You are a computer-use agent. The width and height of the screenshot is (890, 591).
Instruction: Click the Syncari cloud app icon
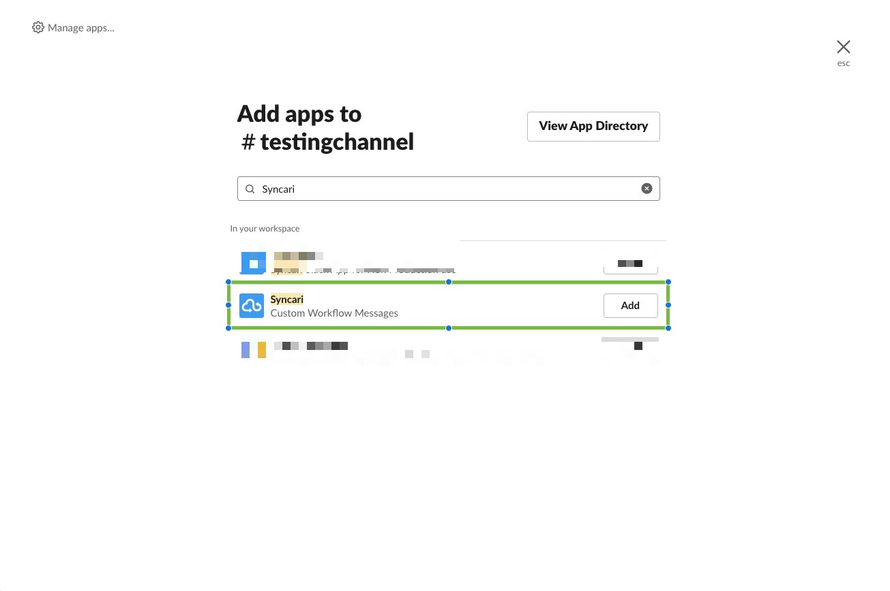tap(252, 306)
